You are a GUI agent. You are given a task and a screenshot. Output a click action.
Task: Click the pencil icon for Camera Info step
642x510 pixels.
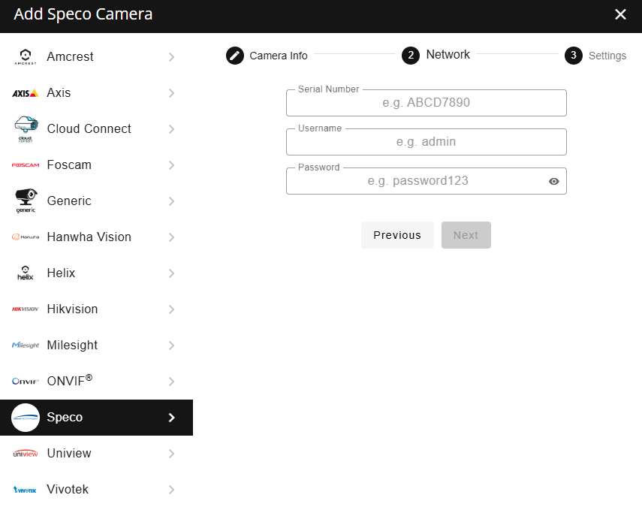point(235,56)
